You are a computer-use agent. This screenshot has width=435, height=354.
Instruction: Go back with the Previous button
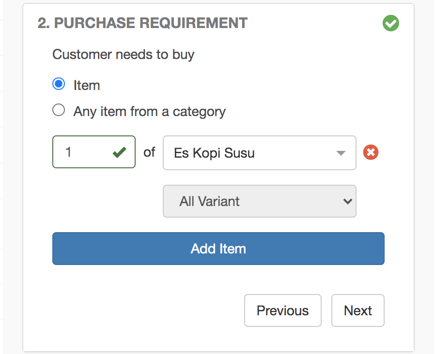(x=282, y=310)
